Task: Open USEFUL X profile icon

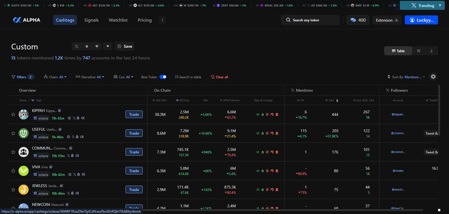Action: (73, 137)
